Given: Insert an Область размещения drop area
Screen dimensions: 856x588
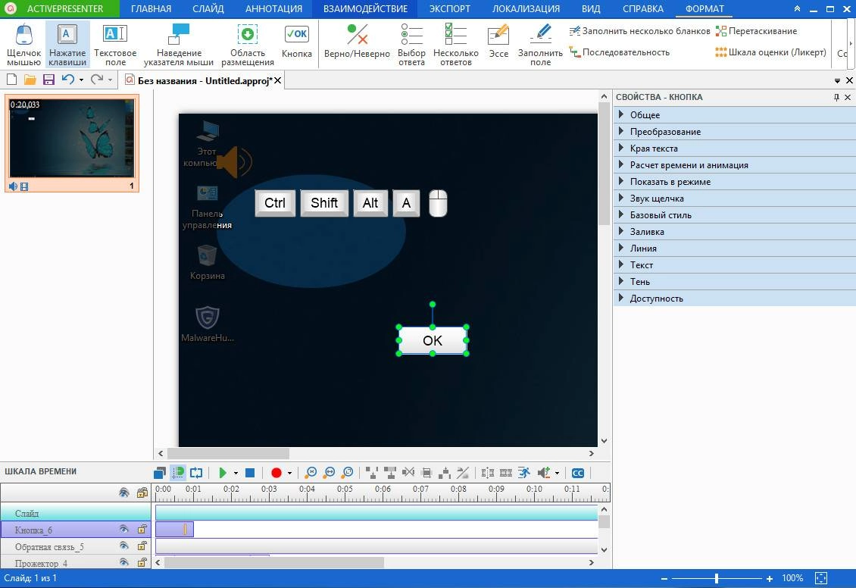Looking at the screenshot, I should [x=247, y=45].
